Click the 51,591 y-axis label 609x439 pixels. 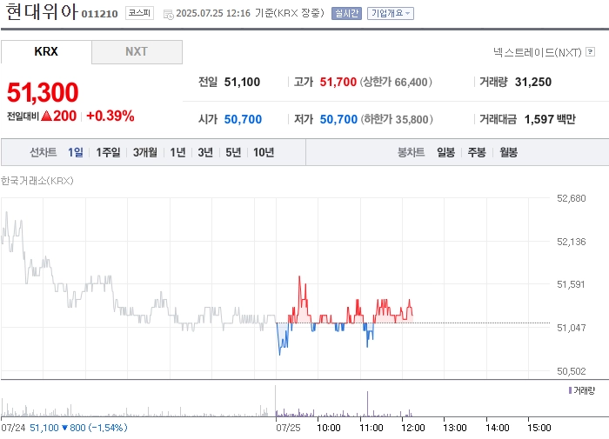[x=571, y=284]
